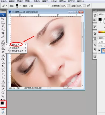Open the 不透明度 opacity slider arrow

(x=68, y=6)
